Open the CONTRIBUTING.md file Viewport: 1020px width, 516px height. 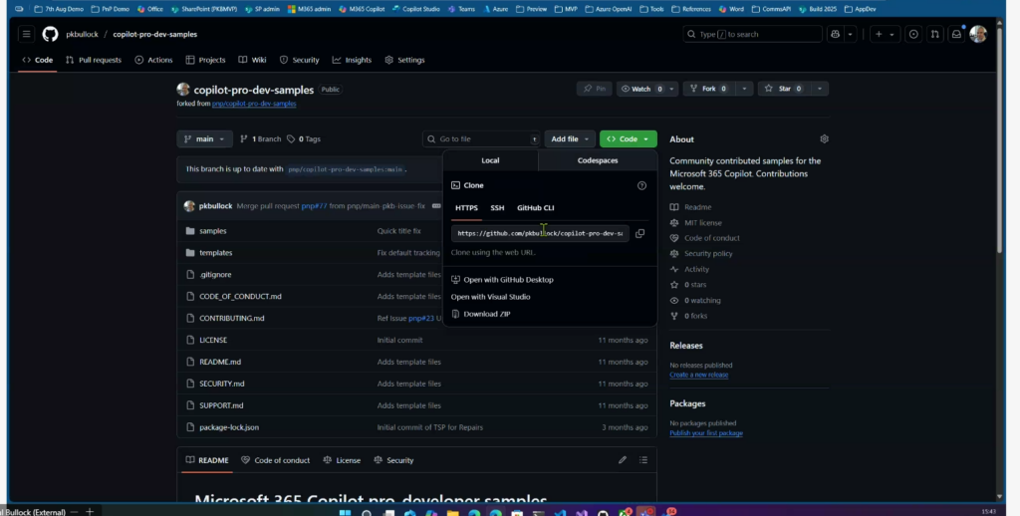pyautogui.click(x=231, y=318)
